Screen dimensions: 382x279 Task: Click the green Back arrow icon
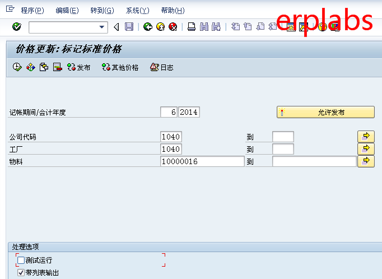coord(148,26)
